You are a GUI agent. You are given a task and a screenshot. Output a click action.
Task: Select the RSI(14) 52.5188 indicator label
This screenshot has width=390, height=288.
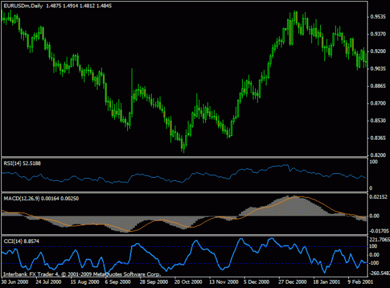point(22,163)
